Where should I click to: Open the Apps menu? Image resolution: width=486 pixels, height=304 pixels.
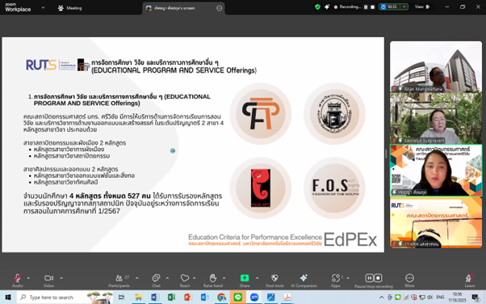click(336, 280)
